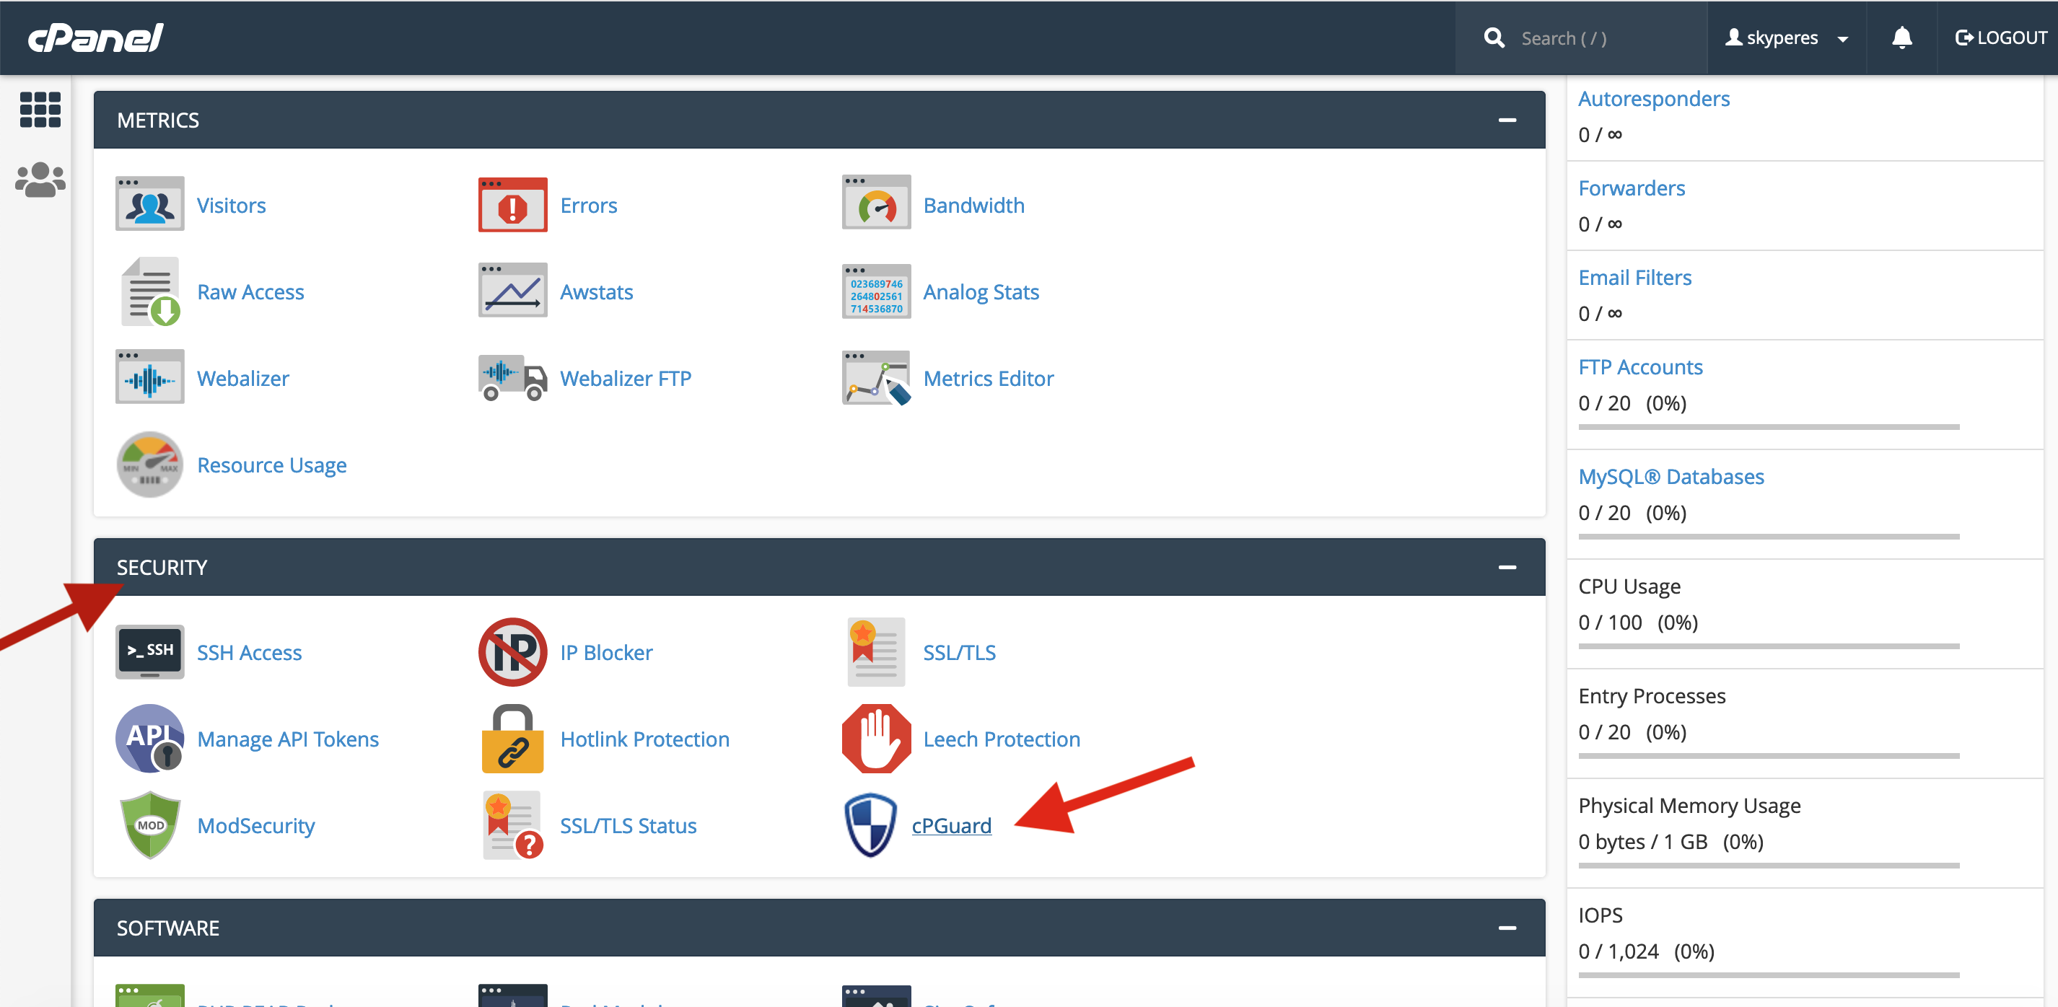Collapse the Software section
Viewport: 2058px width, 1007px height.
click(1507, 928)
